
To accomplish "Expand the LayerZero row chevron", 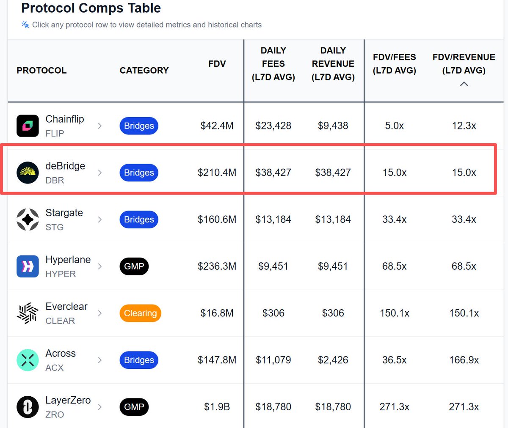I will 100,407.
